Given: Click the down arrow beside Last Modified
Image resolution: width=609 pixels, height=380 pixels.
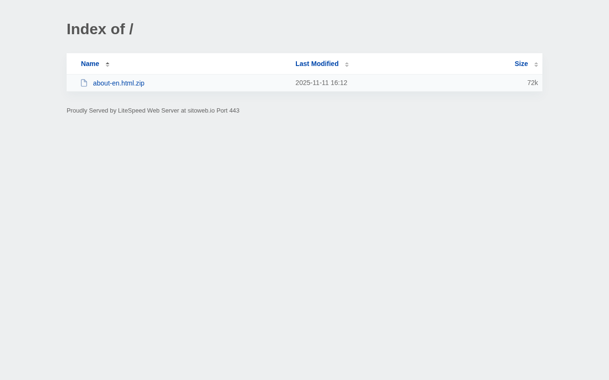Looking at the screenshot, I should (x=347, y=66).
